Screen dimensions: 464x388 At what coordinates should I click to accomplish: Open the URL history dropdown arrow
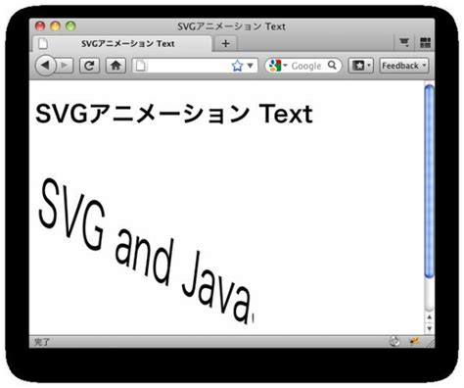coord(251,66)
